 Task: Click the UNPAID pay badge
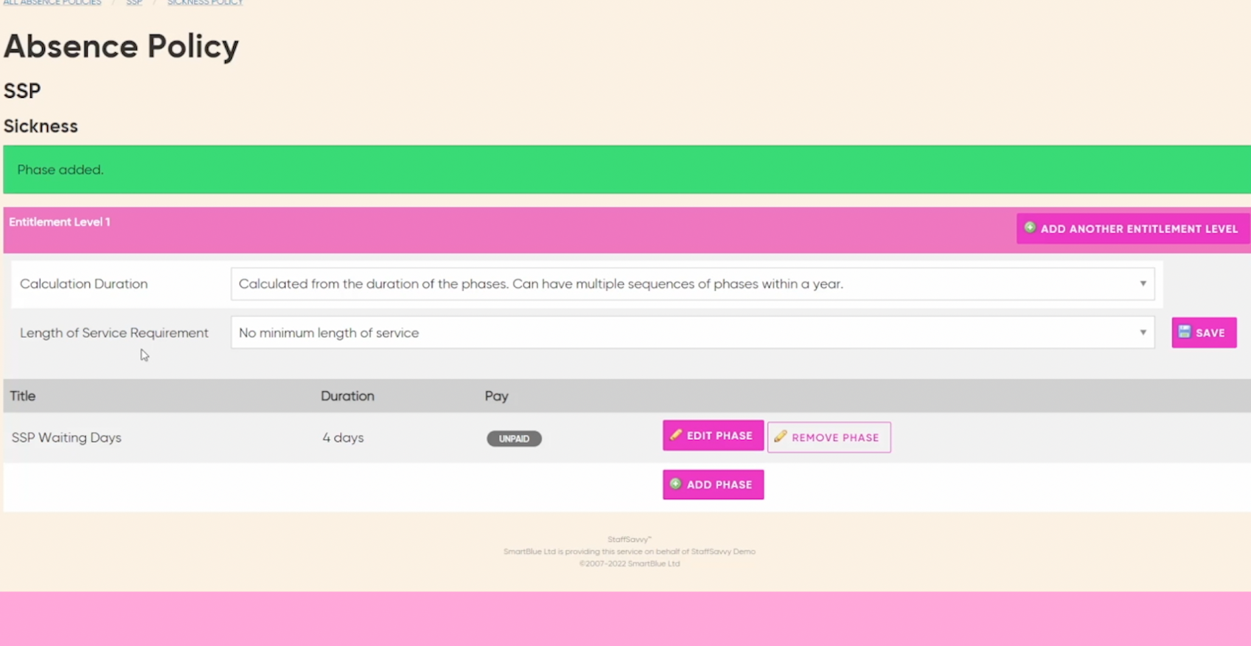pos(514,439)
